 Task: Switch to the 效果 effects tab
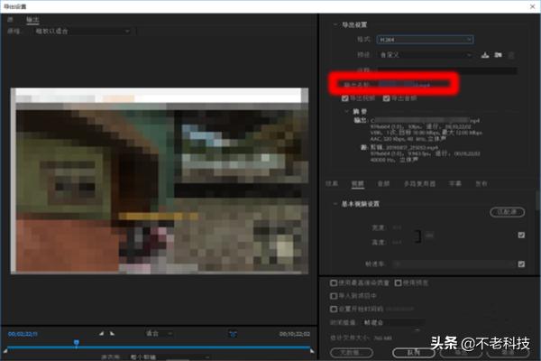[332, 184]
